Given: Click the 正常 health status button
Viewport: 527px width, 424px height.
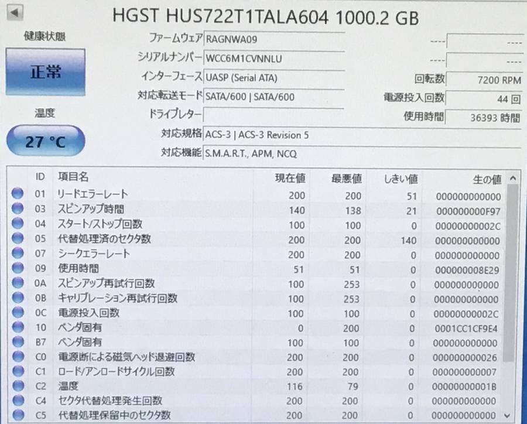Looking at the screenshot, I should [x=45, y=72].
